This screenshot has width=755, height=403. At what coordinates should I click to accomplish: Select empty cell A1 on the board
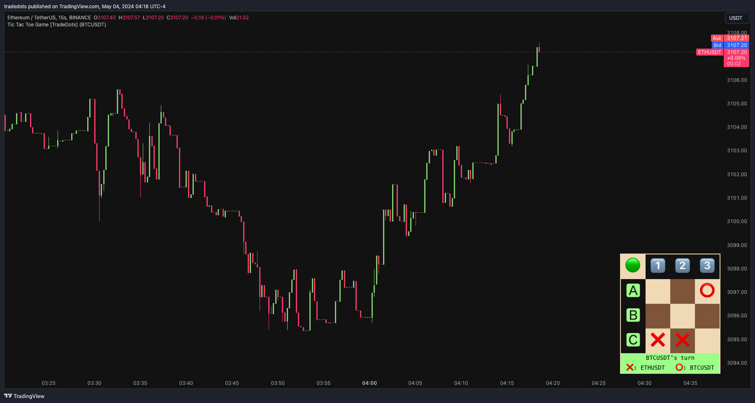point(658,291)
